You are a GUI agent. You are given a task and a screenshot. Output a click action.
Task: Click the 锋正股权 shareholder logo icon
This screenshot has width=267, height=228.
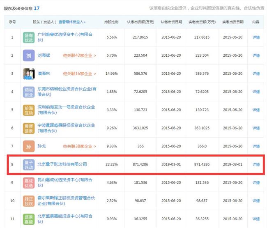coord(29,201)
